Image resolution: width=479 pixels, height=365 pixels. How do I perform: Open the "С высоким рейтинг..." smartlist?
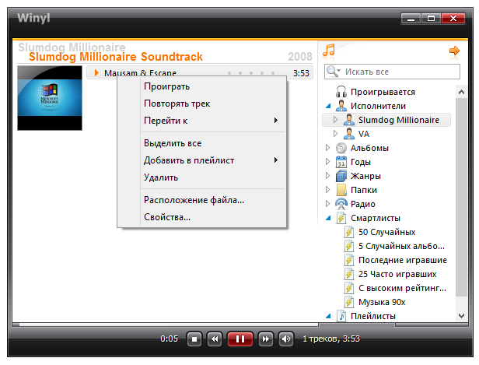point(402,288)
